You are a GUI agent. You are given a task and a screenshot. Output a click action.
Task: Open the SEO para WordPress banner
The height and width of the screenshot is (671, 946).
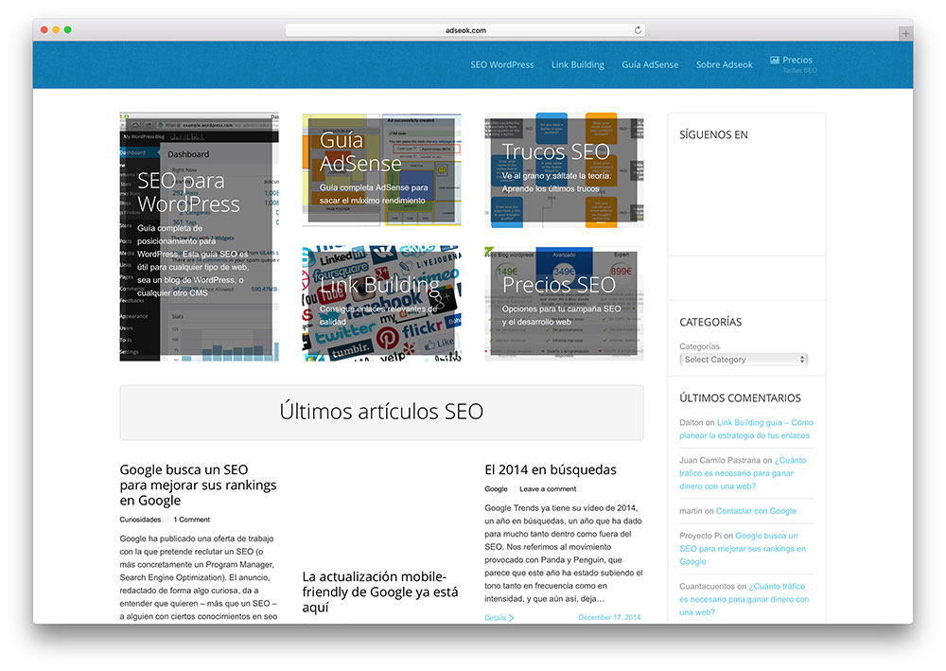[199, 237]
